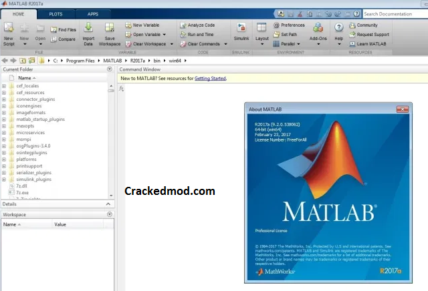The image size is (428, 291).
Task: Create a New Script
Action: coord(9,34)
